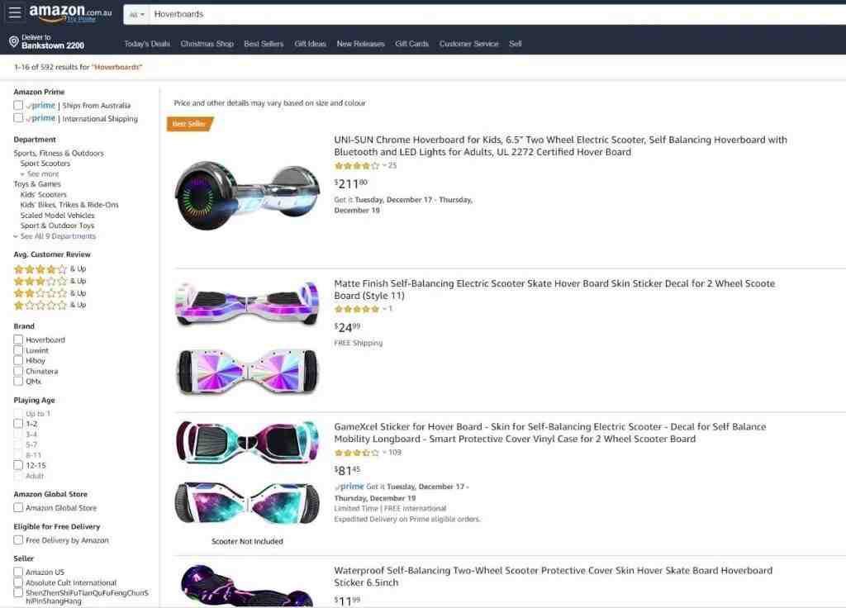The width and height of the screenshot is (846, 608).
Task: Tick the Hiboy brand checkbox
Action: (x=18, y=360)
